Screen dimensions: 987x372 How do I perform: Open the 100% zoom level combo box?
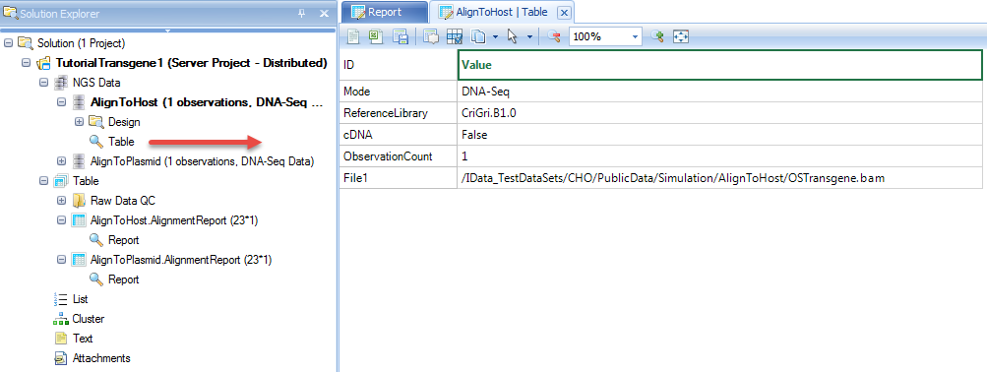(x=605, y=36)
